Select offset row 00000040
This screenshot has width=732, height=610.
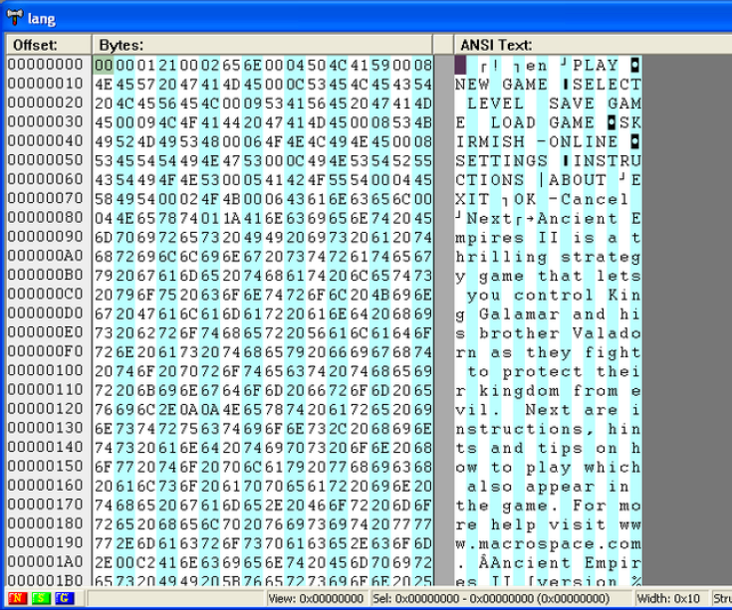(45, 140)
